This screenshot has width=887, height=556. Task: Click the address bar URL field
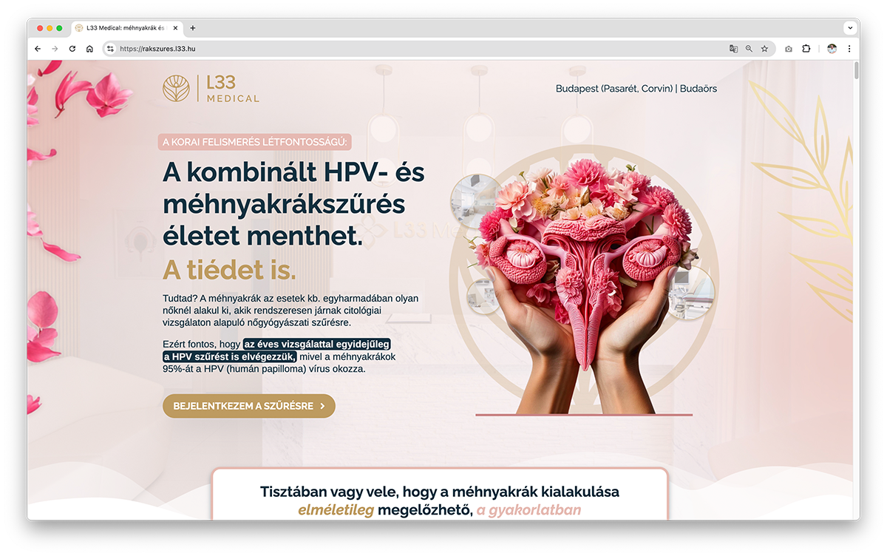[421, 49]
